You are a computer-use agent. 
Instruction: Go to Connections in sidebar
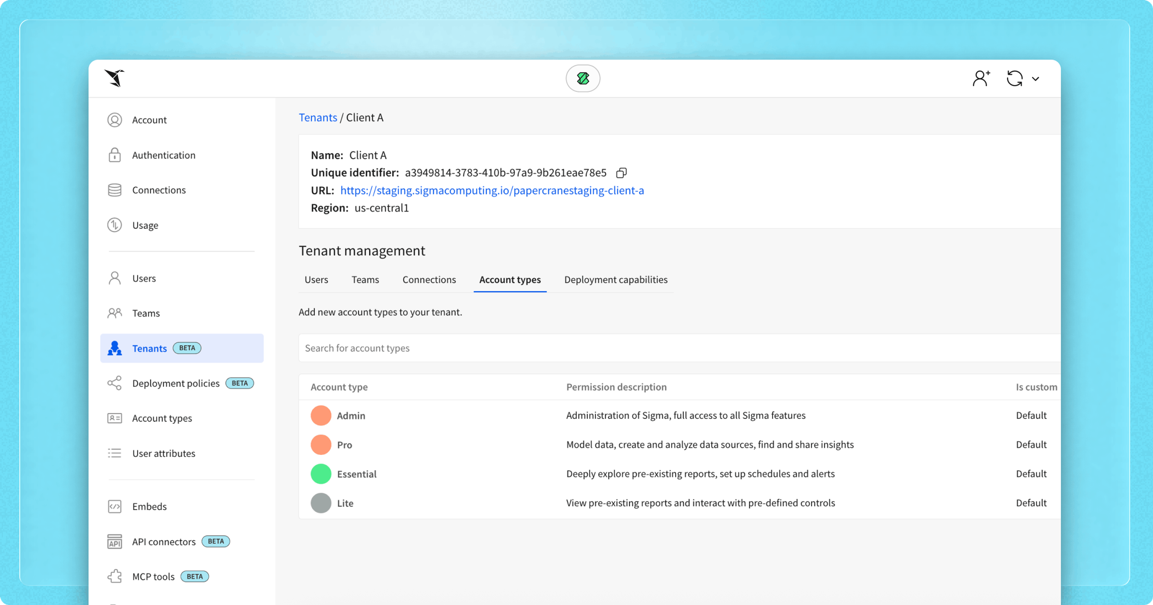point(182,190)
